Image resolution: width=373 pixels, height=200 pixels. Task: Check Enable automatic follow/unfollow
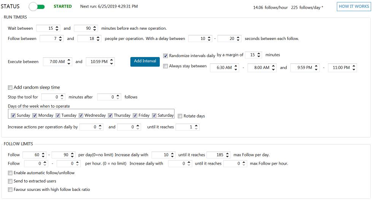[10, 173]
